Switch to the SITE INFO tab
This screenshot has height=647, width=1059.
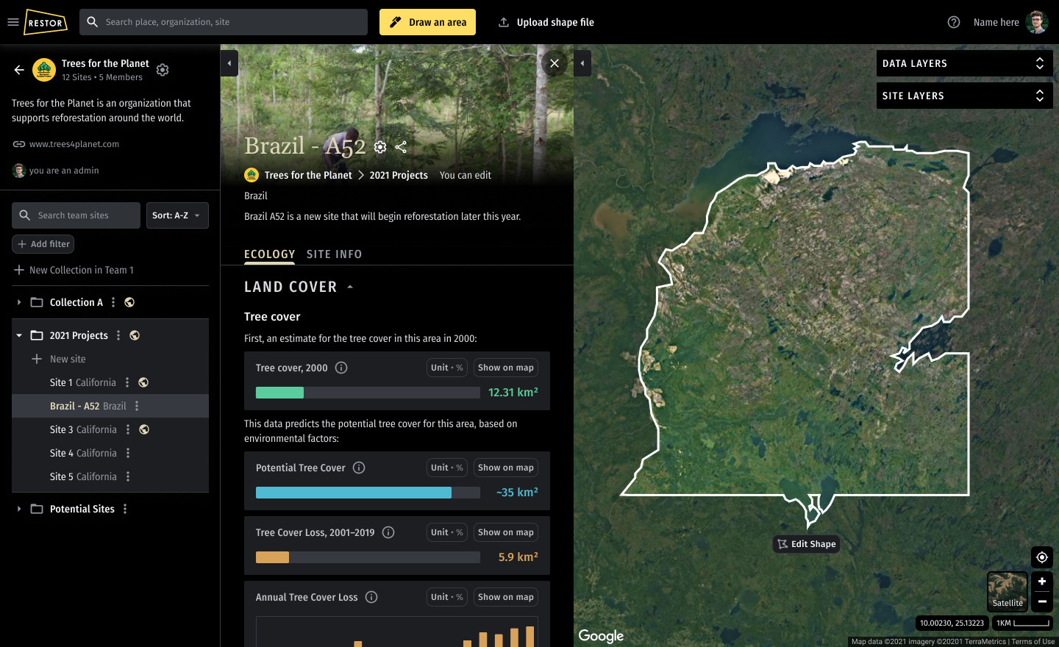click(x=335, y=254)
